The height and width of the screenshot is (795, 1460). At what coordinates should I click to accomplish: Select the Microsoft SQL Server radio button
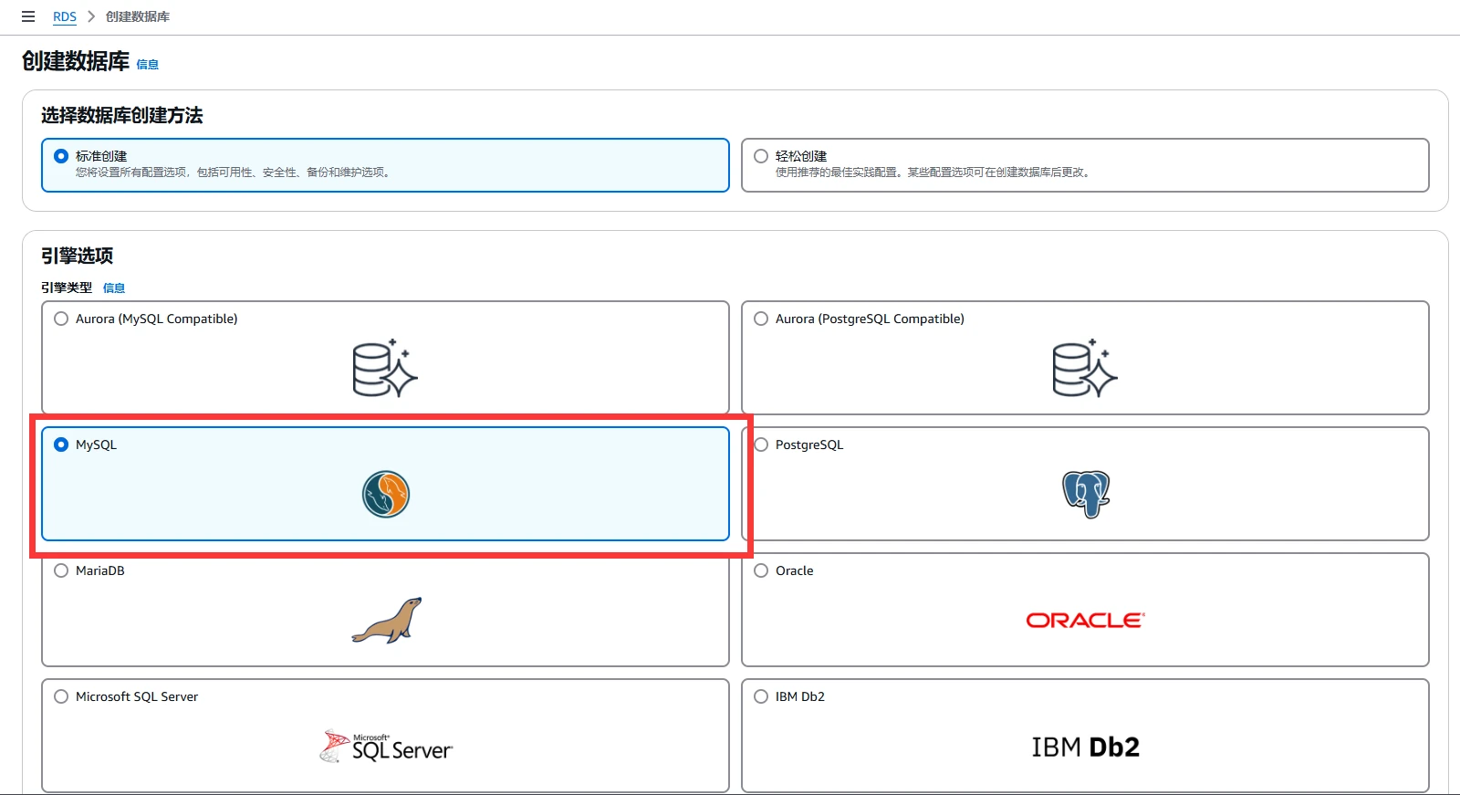coord(61,696)
